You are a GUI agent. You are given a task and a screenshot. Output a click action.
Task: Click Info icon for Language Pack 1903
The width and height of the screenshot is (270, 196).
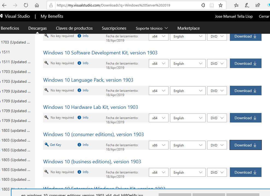pyautogui.click(x=79, y=90)
